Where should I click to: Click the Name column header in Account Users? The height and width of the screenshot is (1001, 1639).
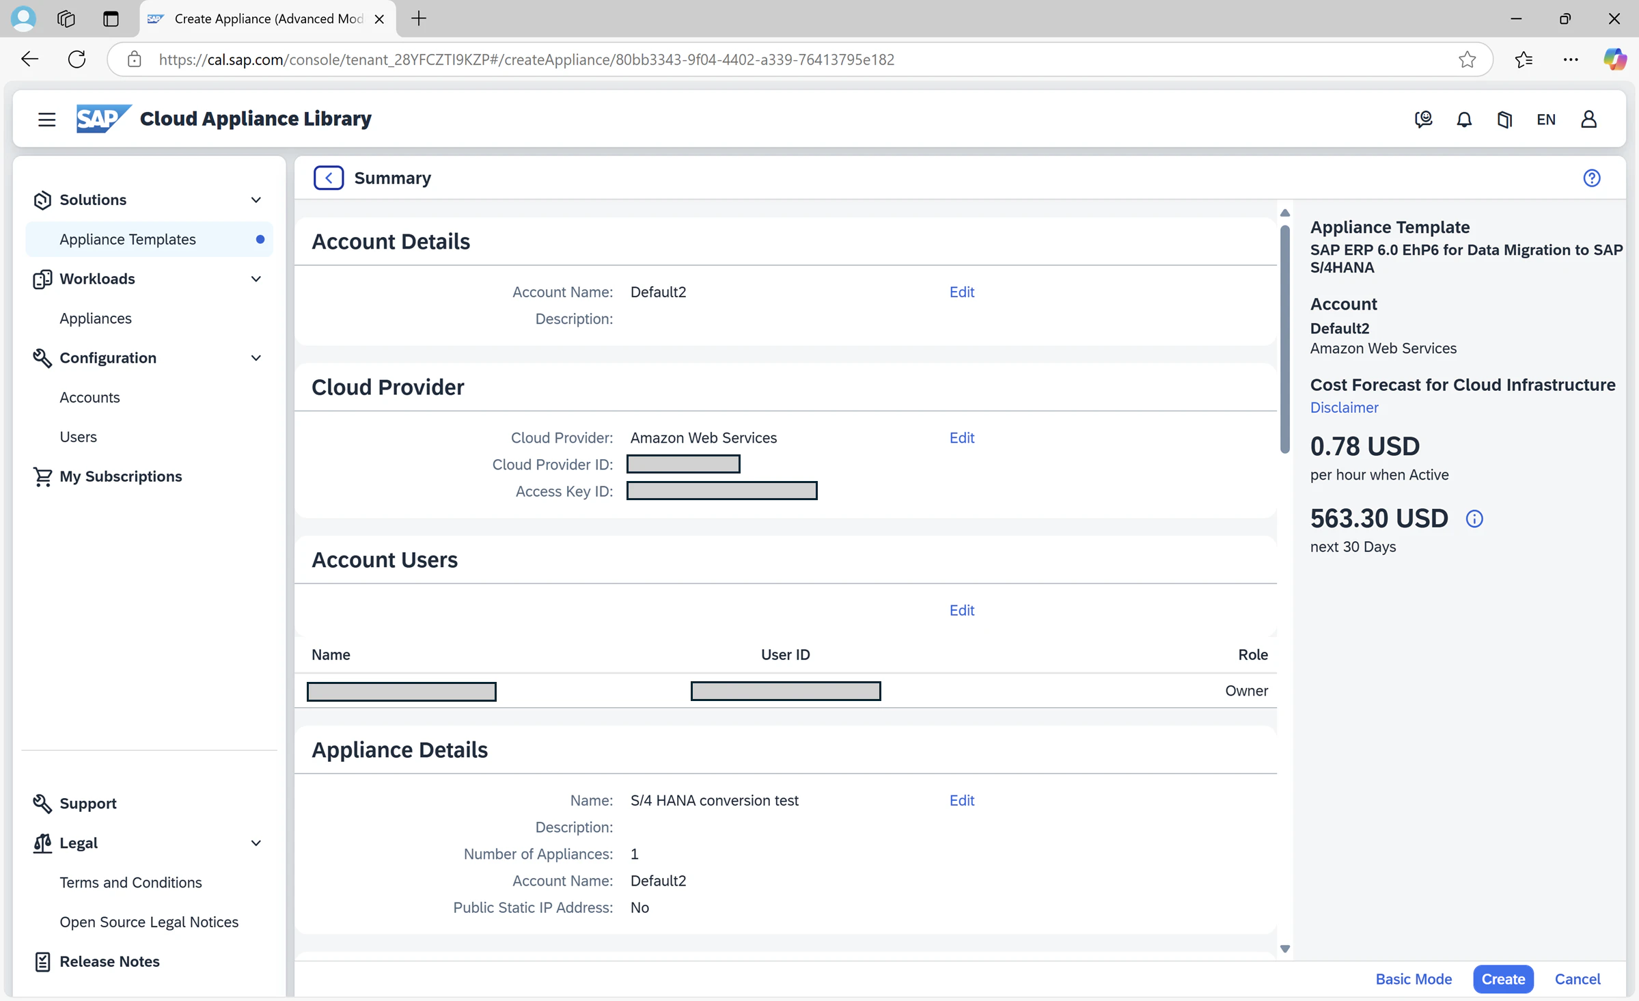(x=331, y=655)
